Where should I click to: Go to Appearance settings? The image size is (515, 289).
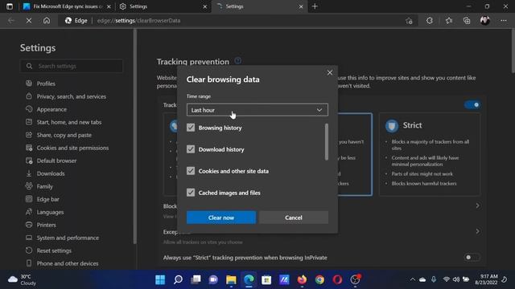click(x=51, y=109)
